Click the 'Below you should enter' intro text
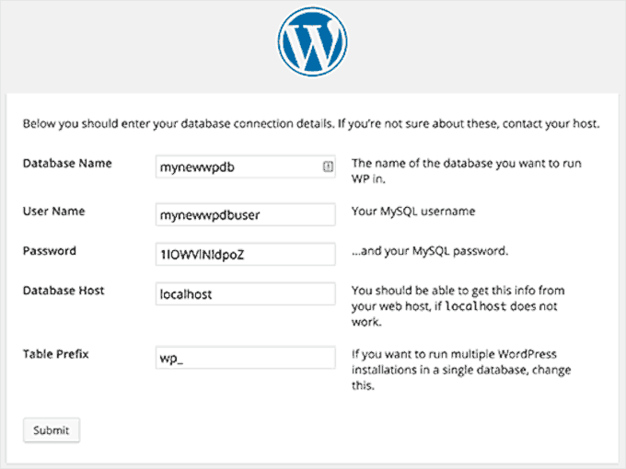 coord(311,123)
